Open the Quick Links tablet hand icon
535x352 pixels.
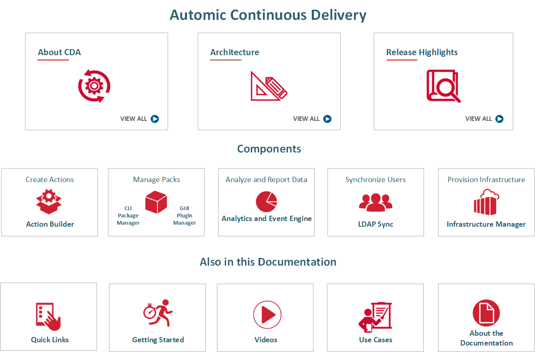pyautogui.click(x=48, y=317)
